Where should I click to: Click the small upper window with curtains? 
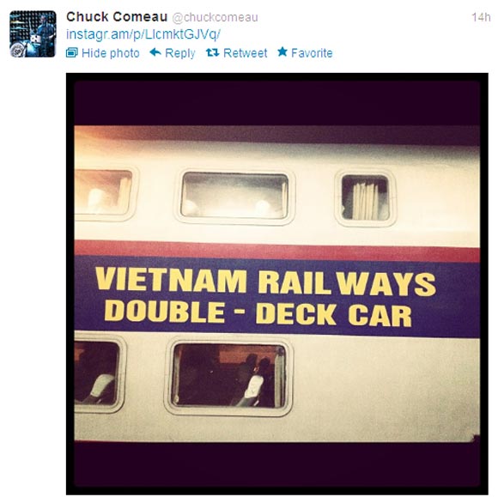coord(365,197)
